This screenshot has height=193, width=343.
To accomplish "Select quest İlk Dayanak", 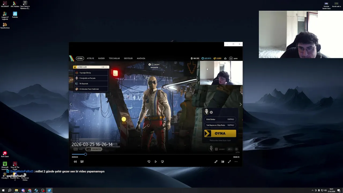I will click(x=91, y=84).
